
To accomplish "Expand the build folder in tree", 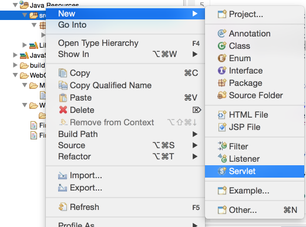I will (x=15, y=65).
